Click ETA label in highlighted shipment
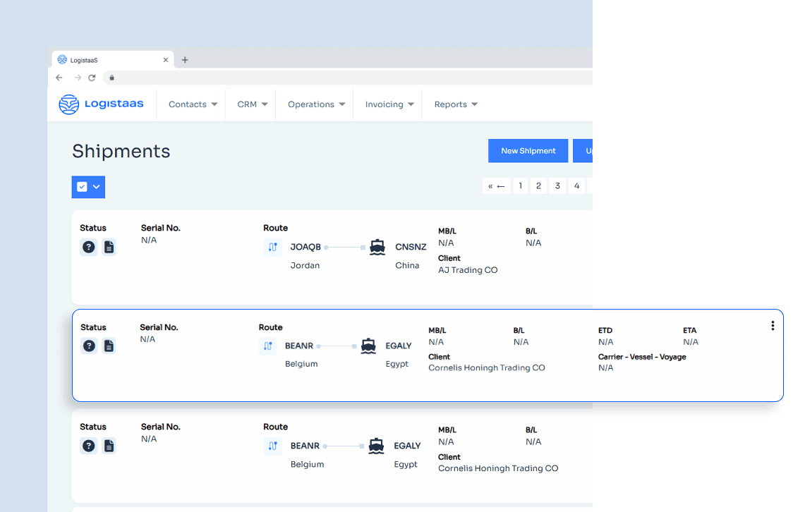This screenshot has width=793, height=512. click(x=689, y=331)
